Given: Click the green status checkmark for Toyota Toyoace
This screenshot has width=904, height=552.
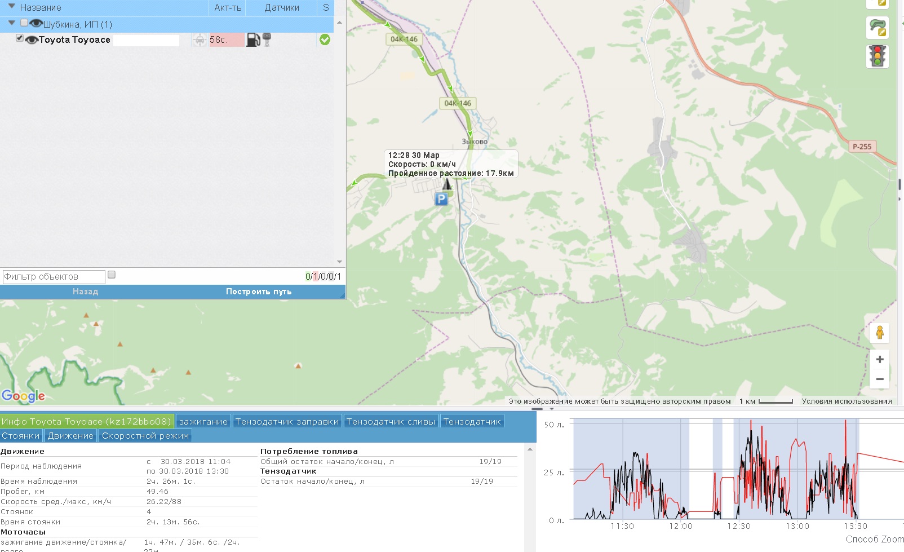Looking at the screenshot, I should 325,39.
